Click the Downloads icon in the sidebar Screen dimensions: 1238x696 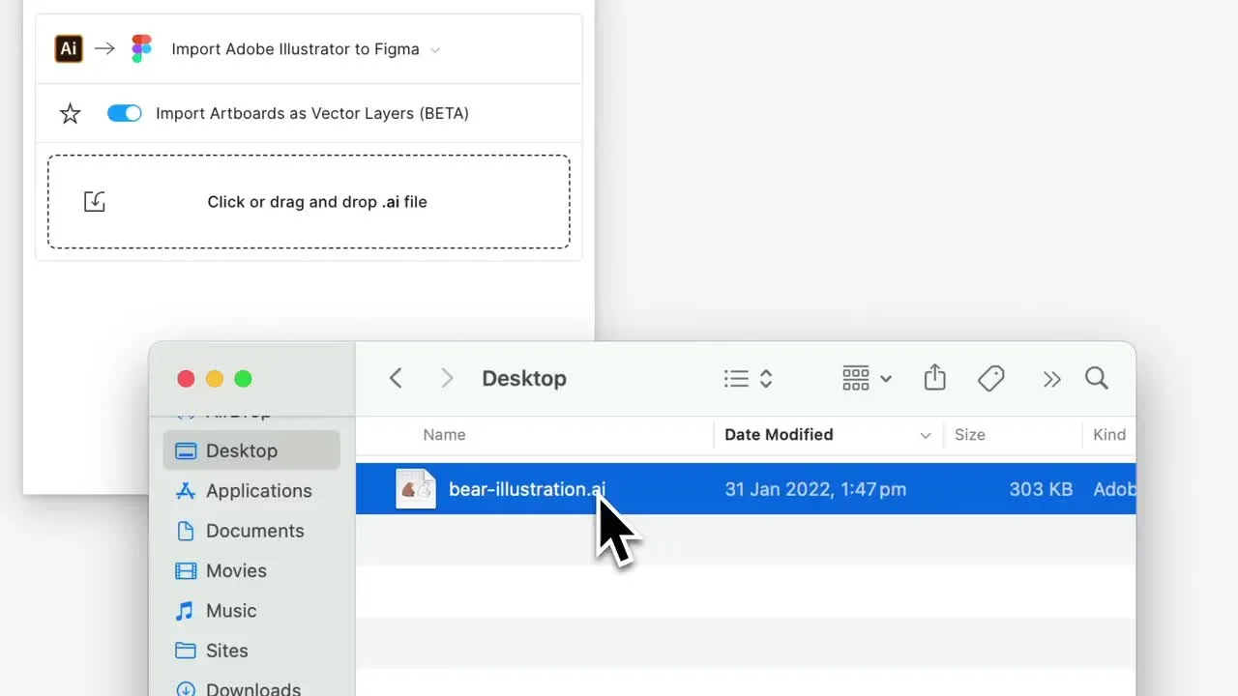tap(184, 687)
